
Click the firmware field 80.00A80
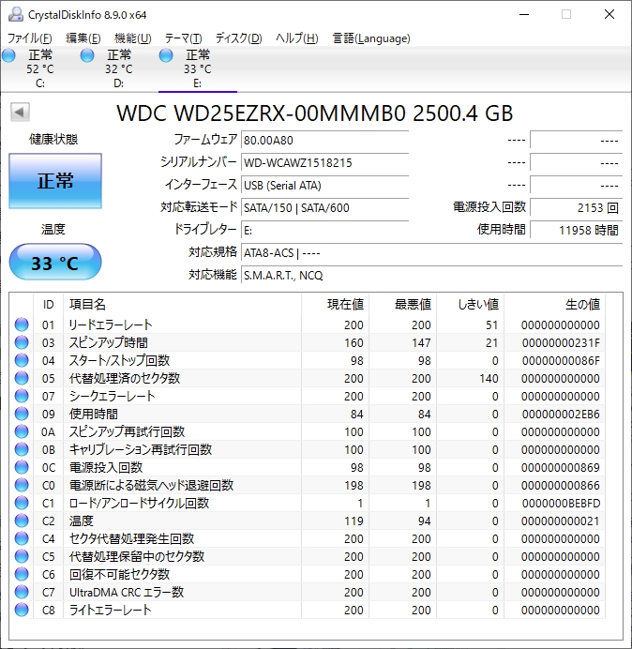coord(324,140)
